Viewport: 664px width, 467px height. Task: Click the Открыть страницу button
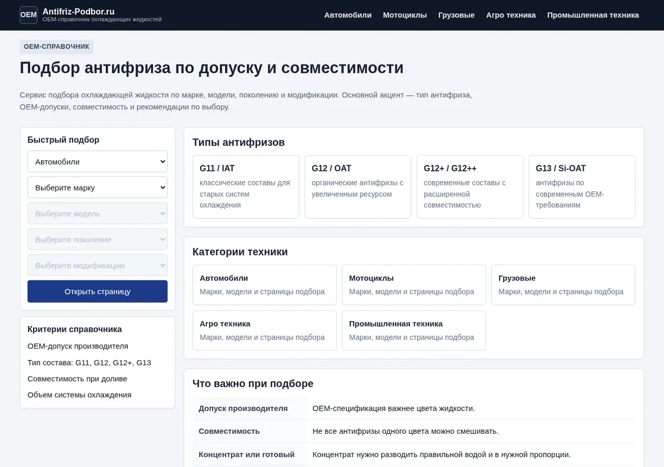[97, 292]
